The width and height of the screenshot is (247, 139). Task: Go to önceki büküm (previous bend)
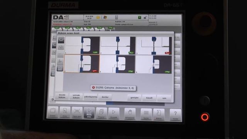click(x=62, y=96)
